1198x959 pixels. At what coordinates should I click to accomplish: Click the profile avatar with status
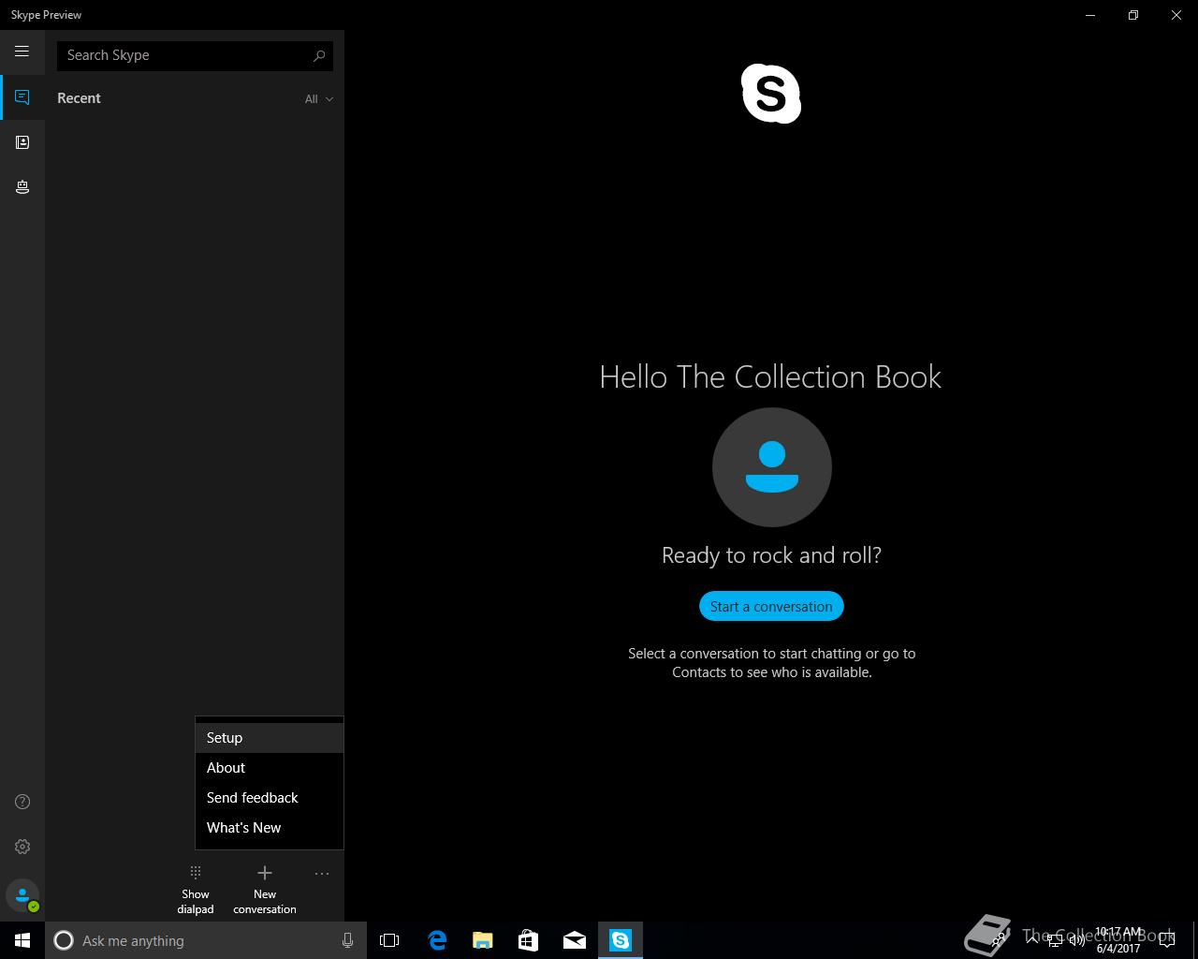pyautogui.click(x=22, y=895)
